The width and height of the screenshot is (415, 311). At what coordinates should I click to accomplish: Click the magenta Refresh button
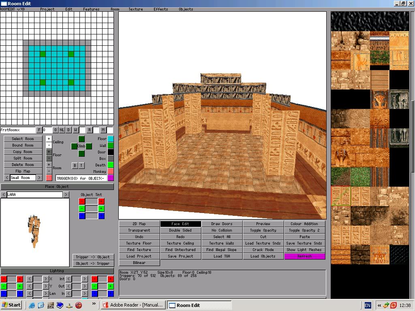(304, 256)
